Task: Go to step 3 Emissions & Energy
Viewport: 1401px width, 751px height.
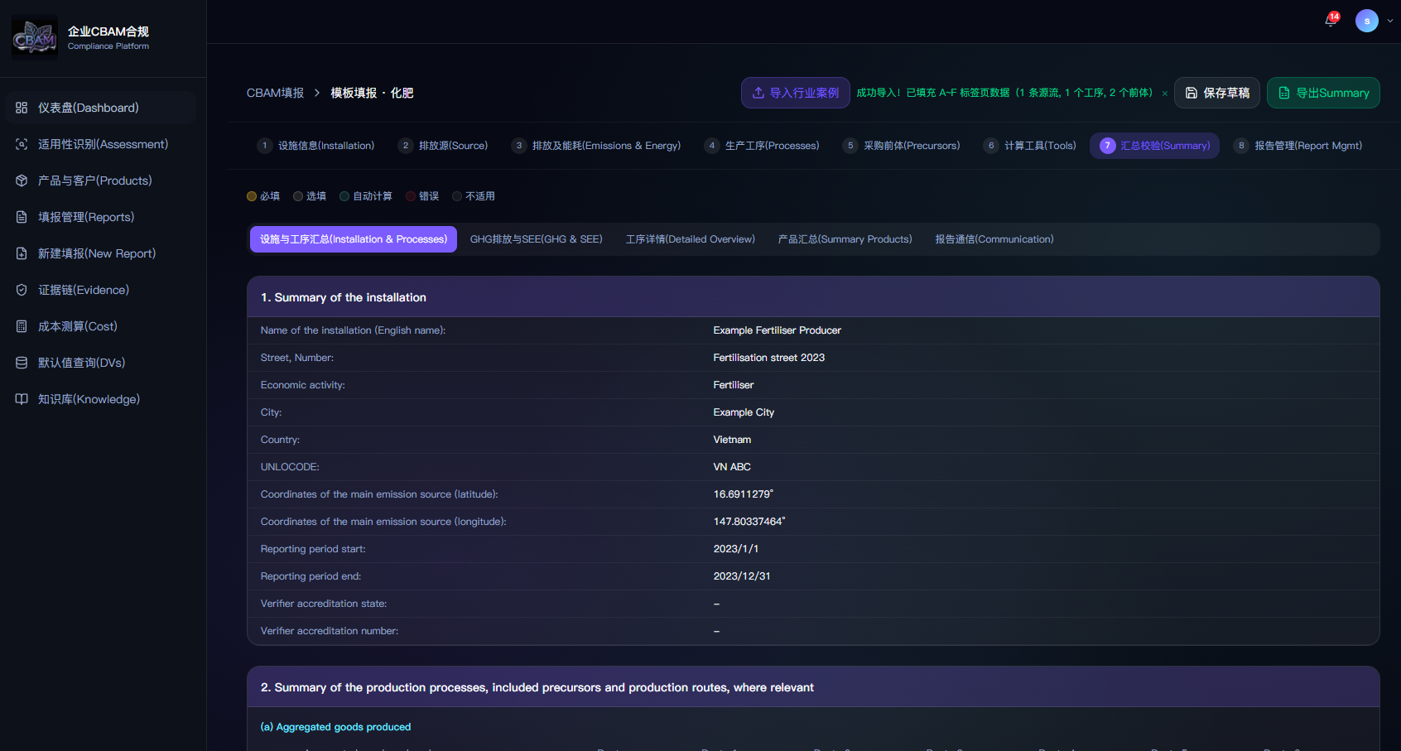Action: tap(596, 146)
